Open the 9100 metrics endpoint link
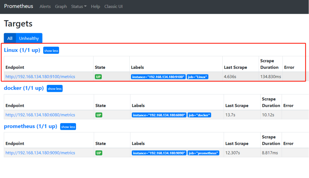Screen dimensions: 309x178 point(40,77)
